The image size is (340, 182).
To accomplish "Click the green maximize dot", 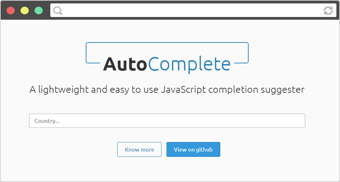I will (39, 10).
